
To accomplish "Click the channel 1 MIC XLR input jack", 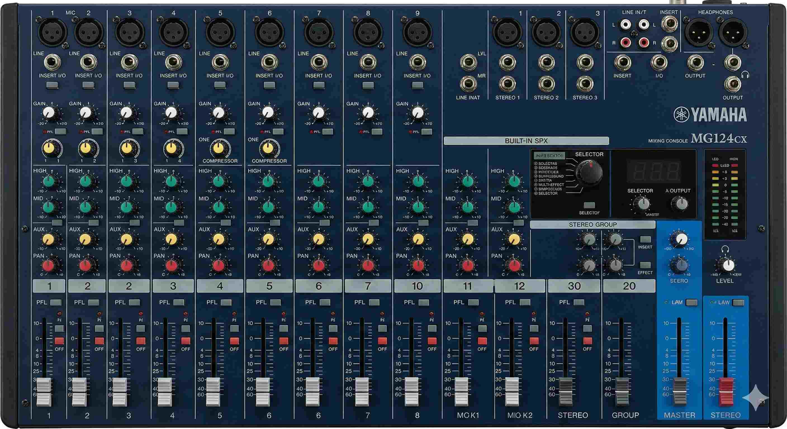I will point(52,32).
